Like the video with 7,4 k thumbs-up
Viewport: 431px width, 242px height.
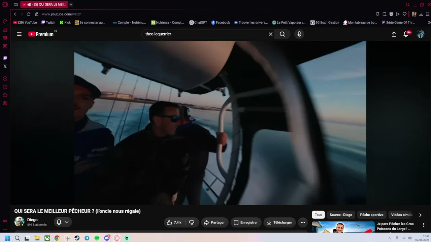point(174,223)
